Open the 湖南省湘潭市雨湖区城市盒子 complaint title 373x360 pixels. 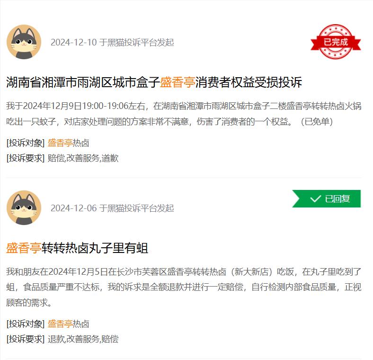pos(154,82)
